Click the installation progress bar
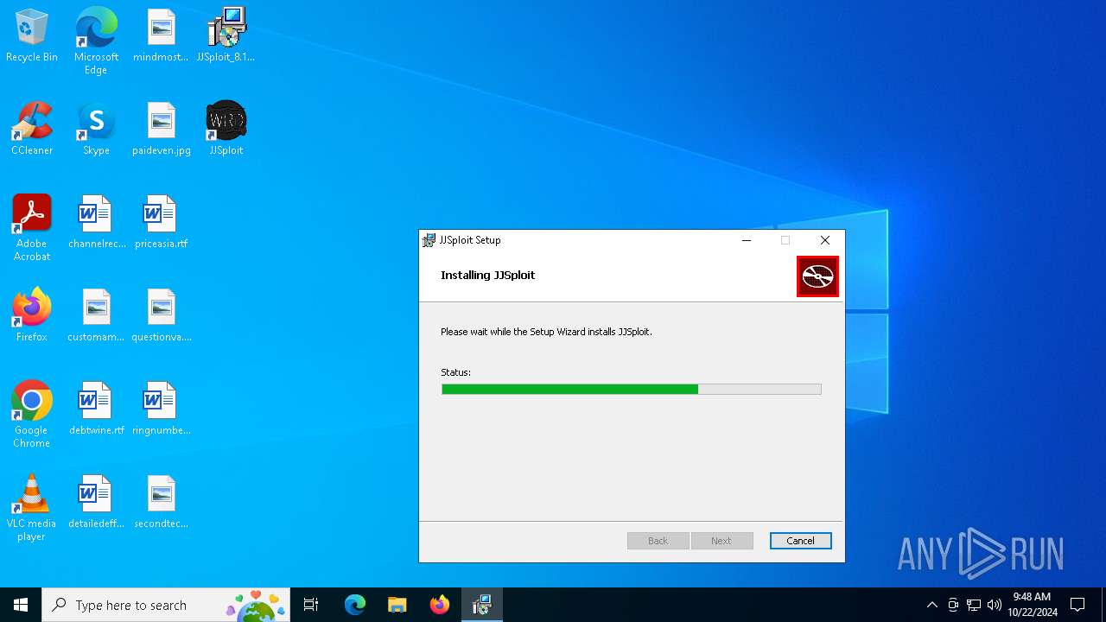Screen dimensions: 1106x622 coord(631,390)
